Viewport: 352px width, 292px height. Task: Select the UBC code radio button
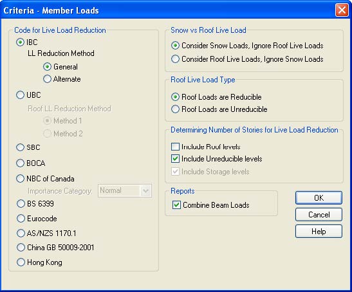tap(20, 95)
